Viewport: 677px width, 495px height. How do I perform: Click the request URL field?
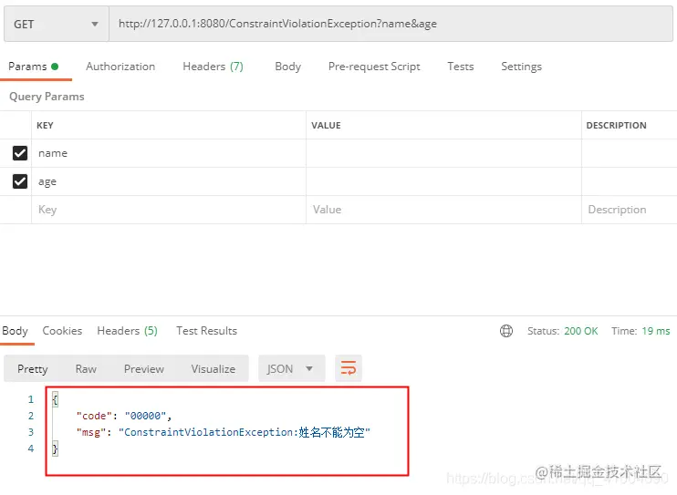pyautogui.click(x=391, y=25)
